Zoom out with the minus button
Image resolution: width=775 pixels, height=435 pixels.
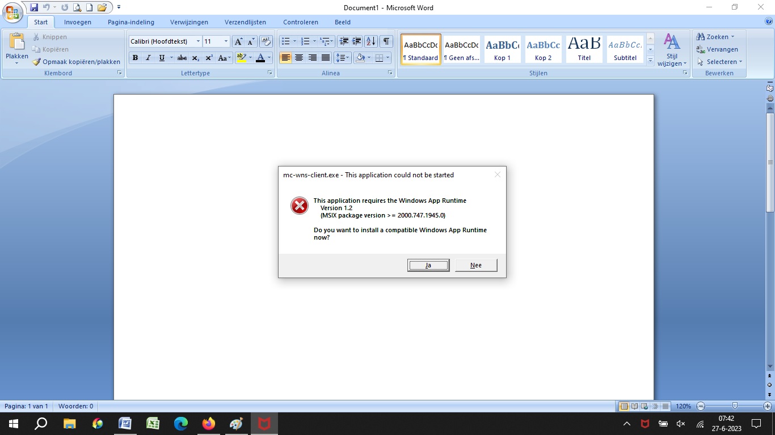coord(701,406)
